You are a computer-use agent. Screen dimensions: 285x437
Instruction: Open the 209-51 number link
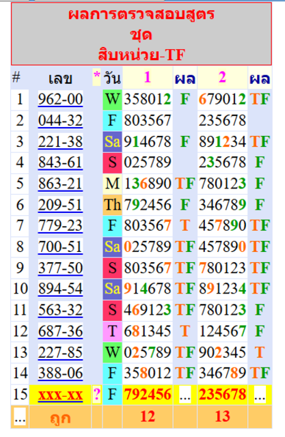coord(61,205)
